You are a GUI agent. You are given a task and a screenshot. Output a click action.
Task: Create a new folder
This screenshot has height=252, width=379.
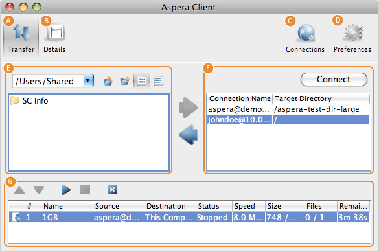pyautogui.click(x=125, y=81)
